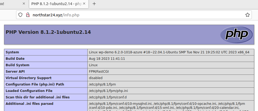258x111 pixels.
Task: Select the Loaded Configuration File label
Action: tap(29, 91)
